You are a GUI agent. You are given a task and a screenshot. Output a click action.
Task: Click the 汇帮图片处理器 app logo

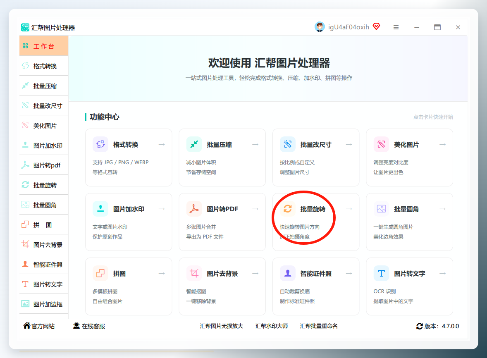pos(25,27)
